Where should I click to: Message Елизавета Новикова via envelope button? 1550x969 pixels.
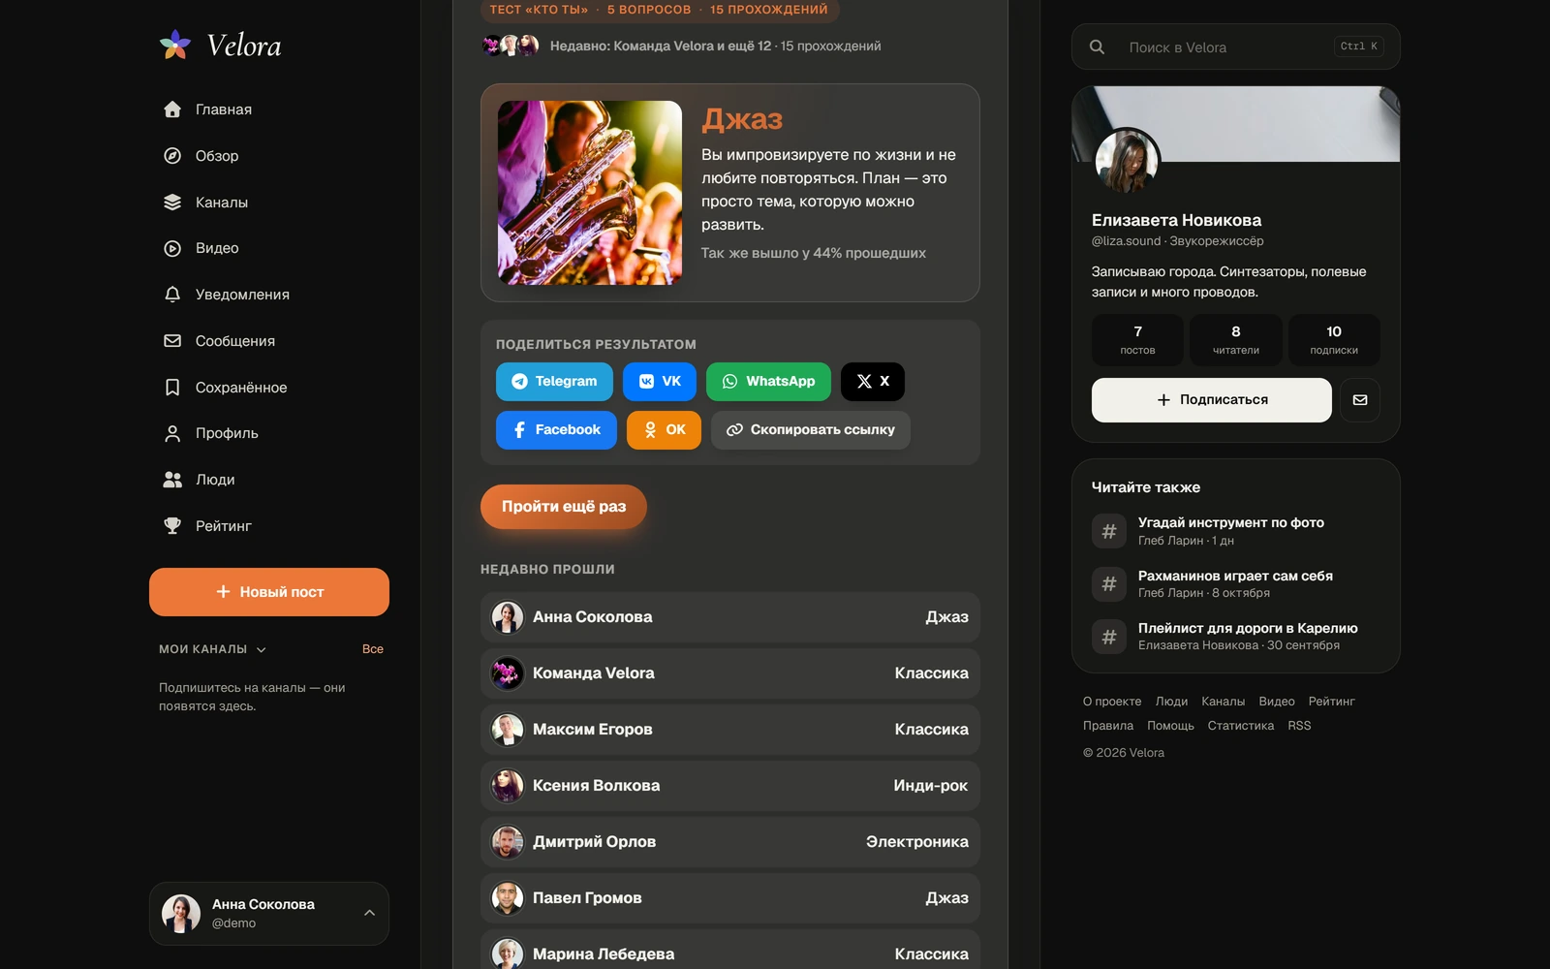(1360, 400)
